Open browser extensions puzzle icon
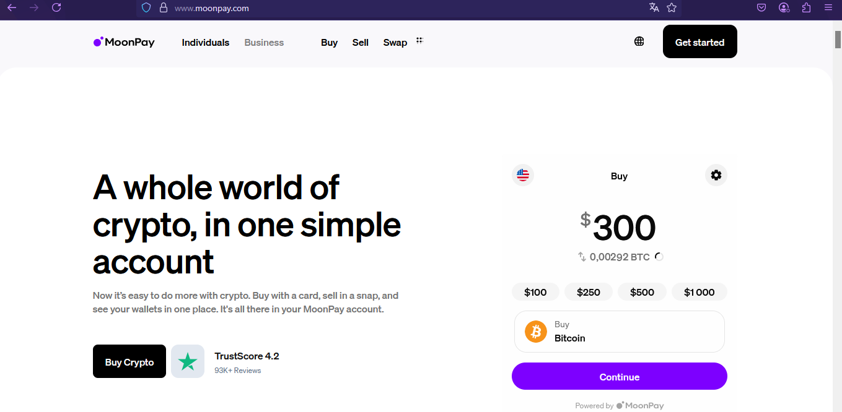This screenshot has height=412, width=842. pos(806,7)
